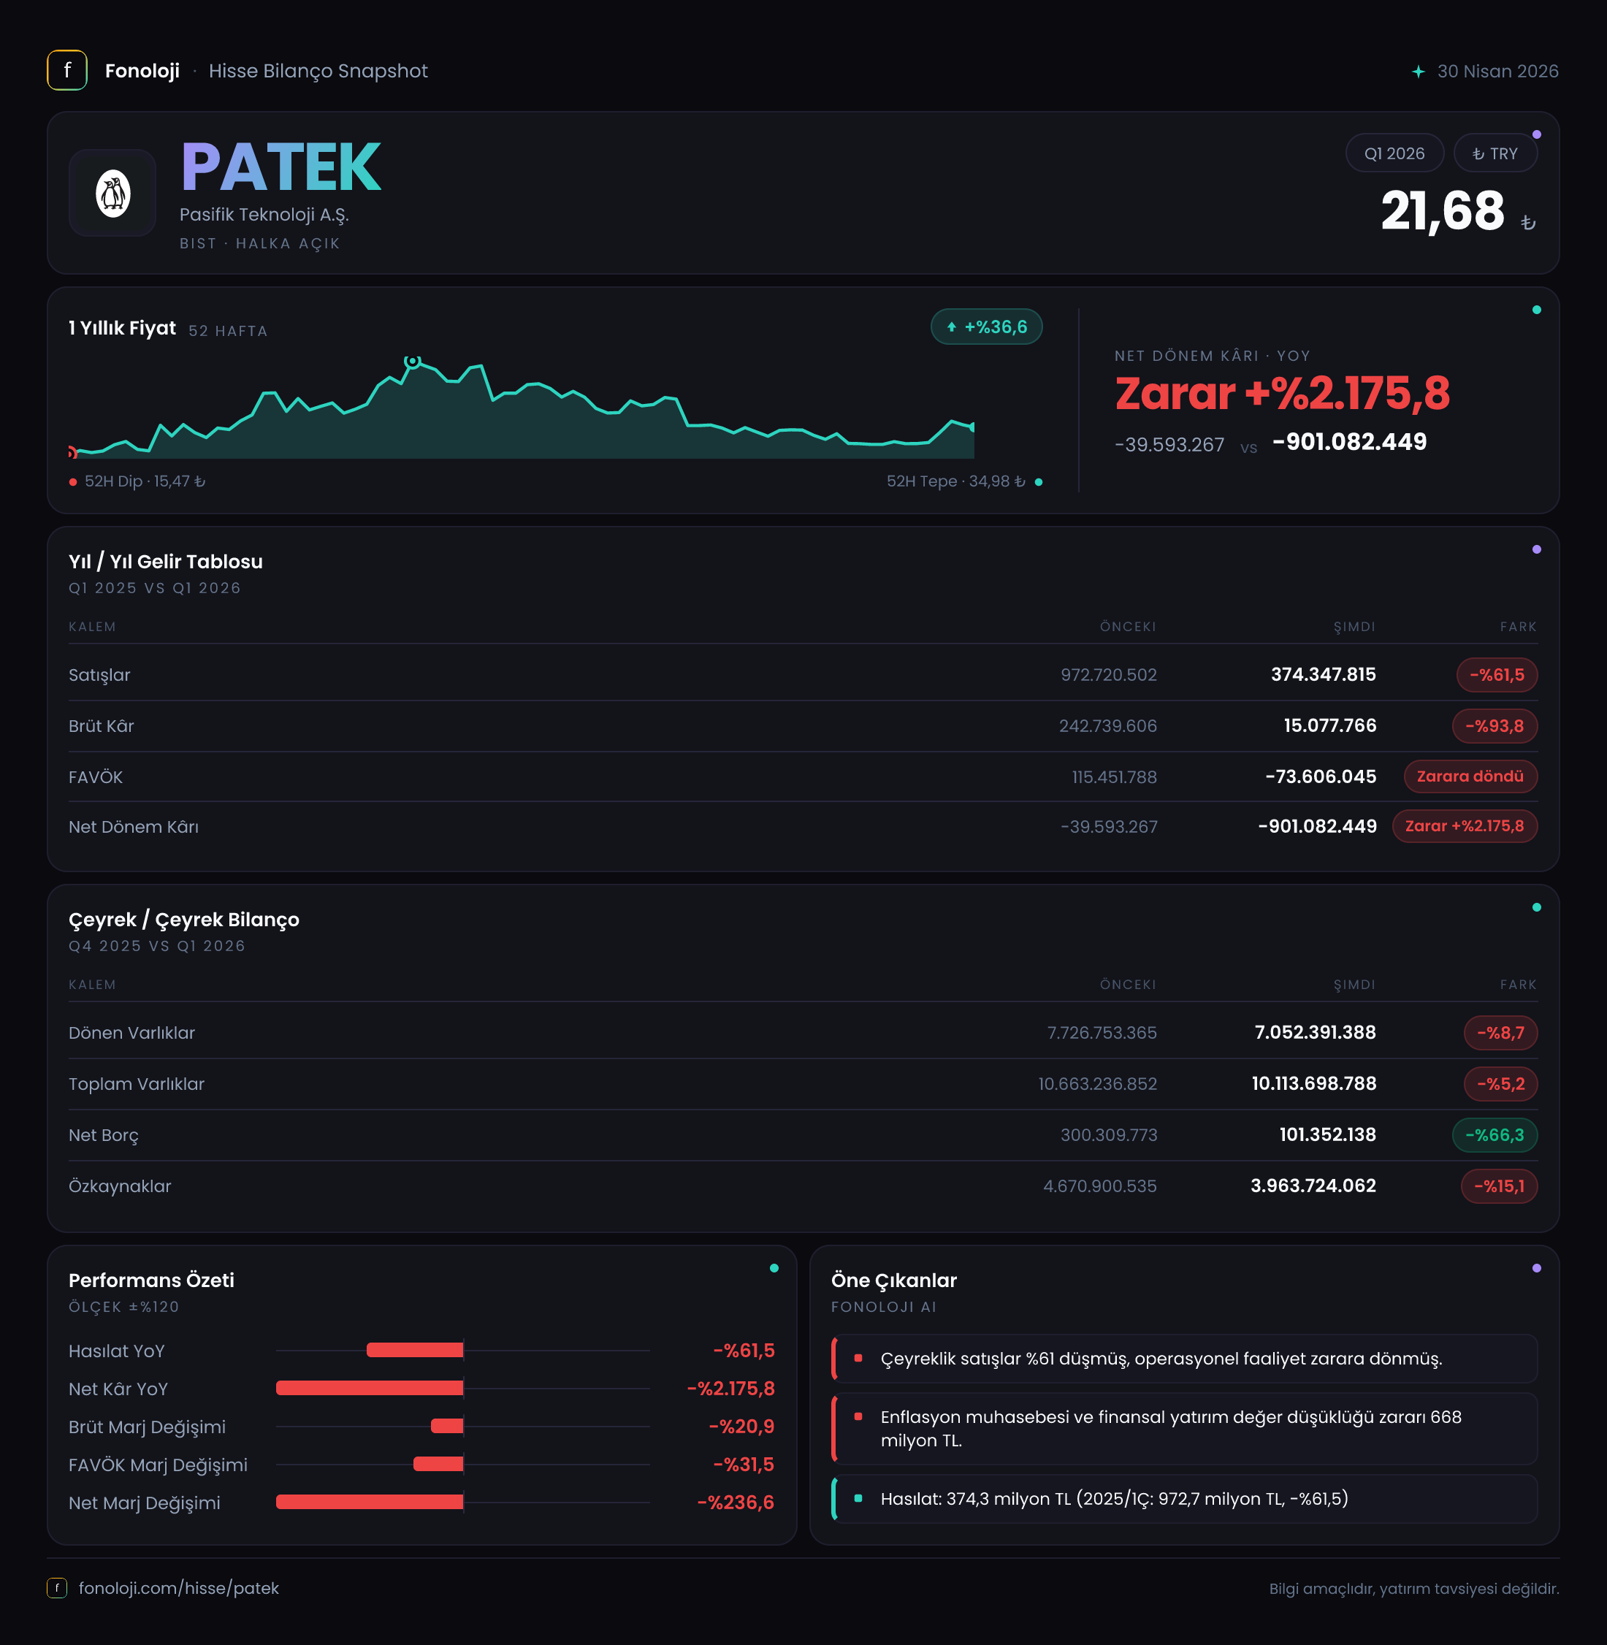The image size is (1607, 1645).
Task: Click the previous FAVÖK value 115.451.788
Action: click(x=1114, y=776)
